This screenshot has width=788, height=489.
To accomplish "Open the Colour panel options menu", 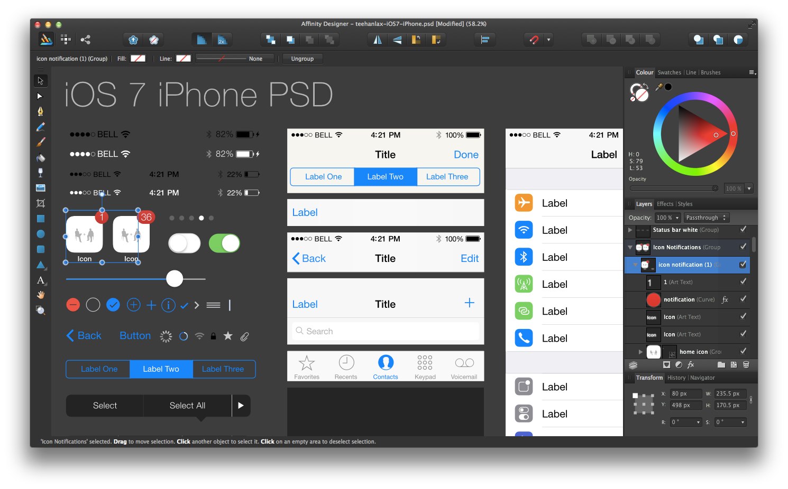I will pyautogui.click(x=752, y=73).
